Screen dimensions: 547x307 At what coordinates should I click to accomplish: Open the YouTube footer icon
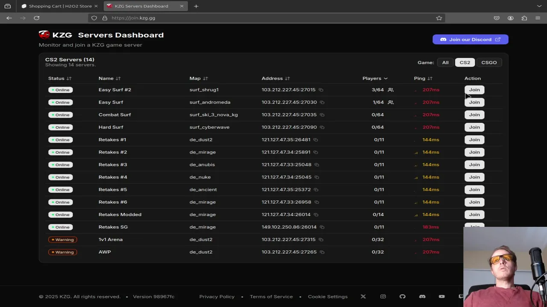pos(442,297)
